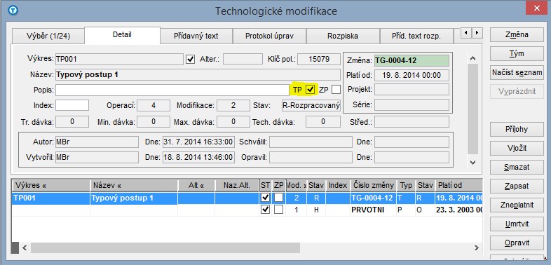Click the Série field
551x265 pixels.
(411, 104)
